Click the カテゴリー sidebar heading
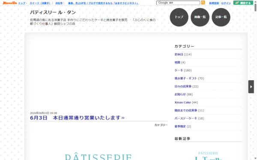This screenshot has width=257, height=160. click(184, 47)
